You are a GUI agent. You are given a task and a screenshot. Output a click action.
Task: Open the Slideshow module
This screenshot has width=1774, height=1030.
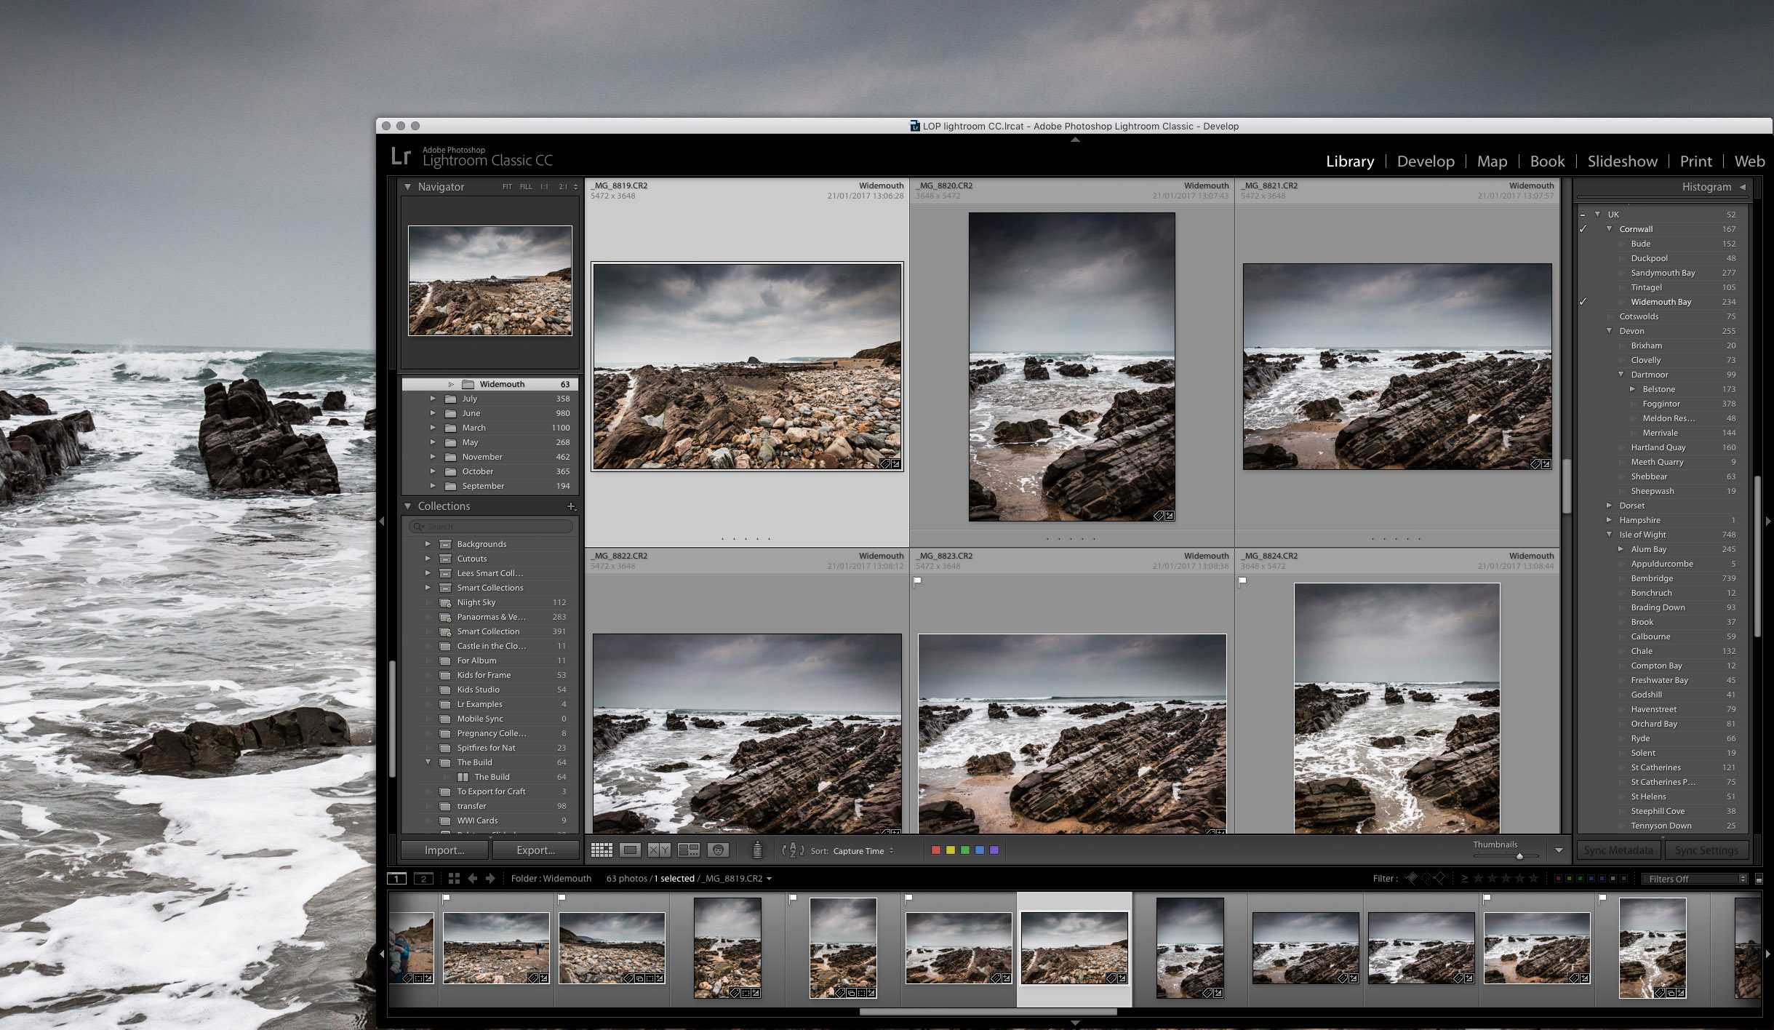coord(1622,161)
